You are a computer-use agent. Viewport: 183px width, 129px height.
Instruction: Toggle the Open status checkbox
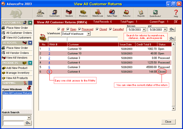click(x=68, y=29)
